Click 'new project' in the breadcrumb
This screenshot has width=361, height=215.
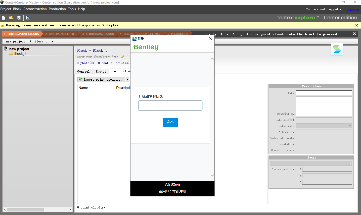[x=16, y=41]
